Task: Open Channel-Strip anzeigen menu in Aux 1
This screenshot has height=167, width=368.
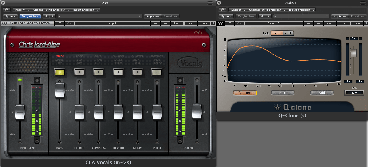Action: pos(51,10)
